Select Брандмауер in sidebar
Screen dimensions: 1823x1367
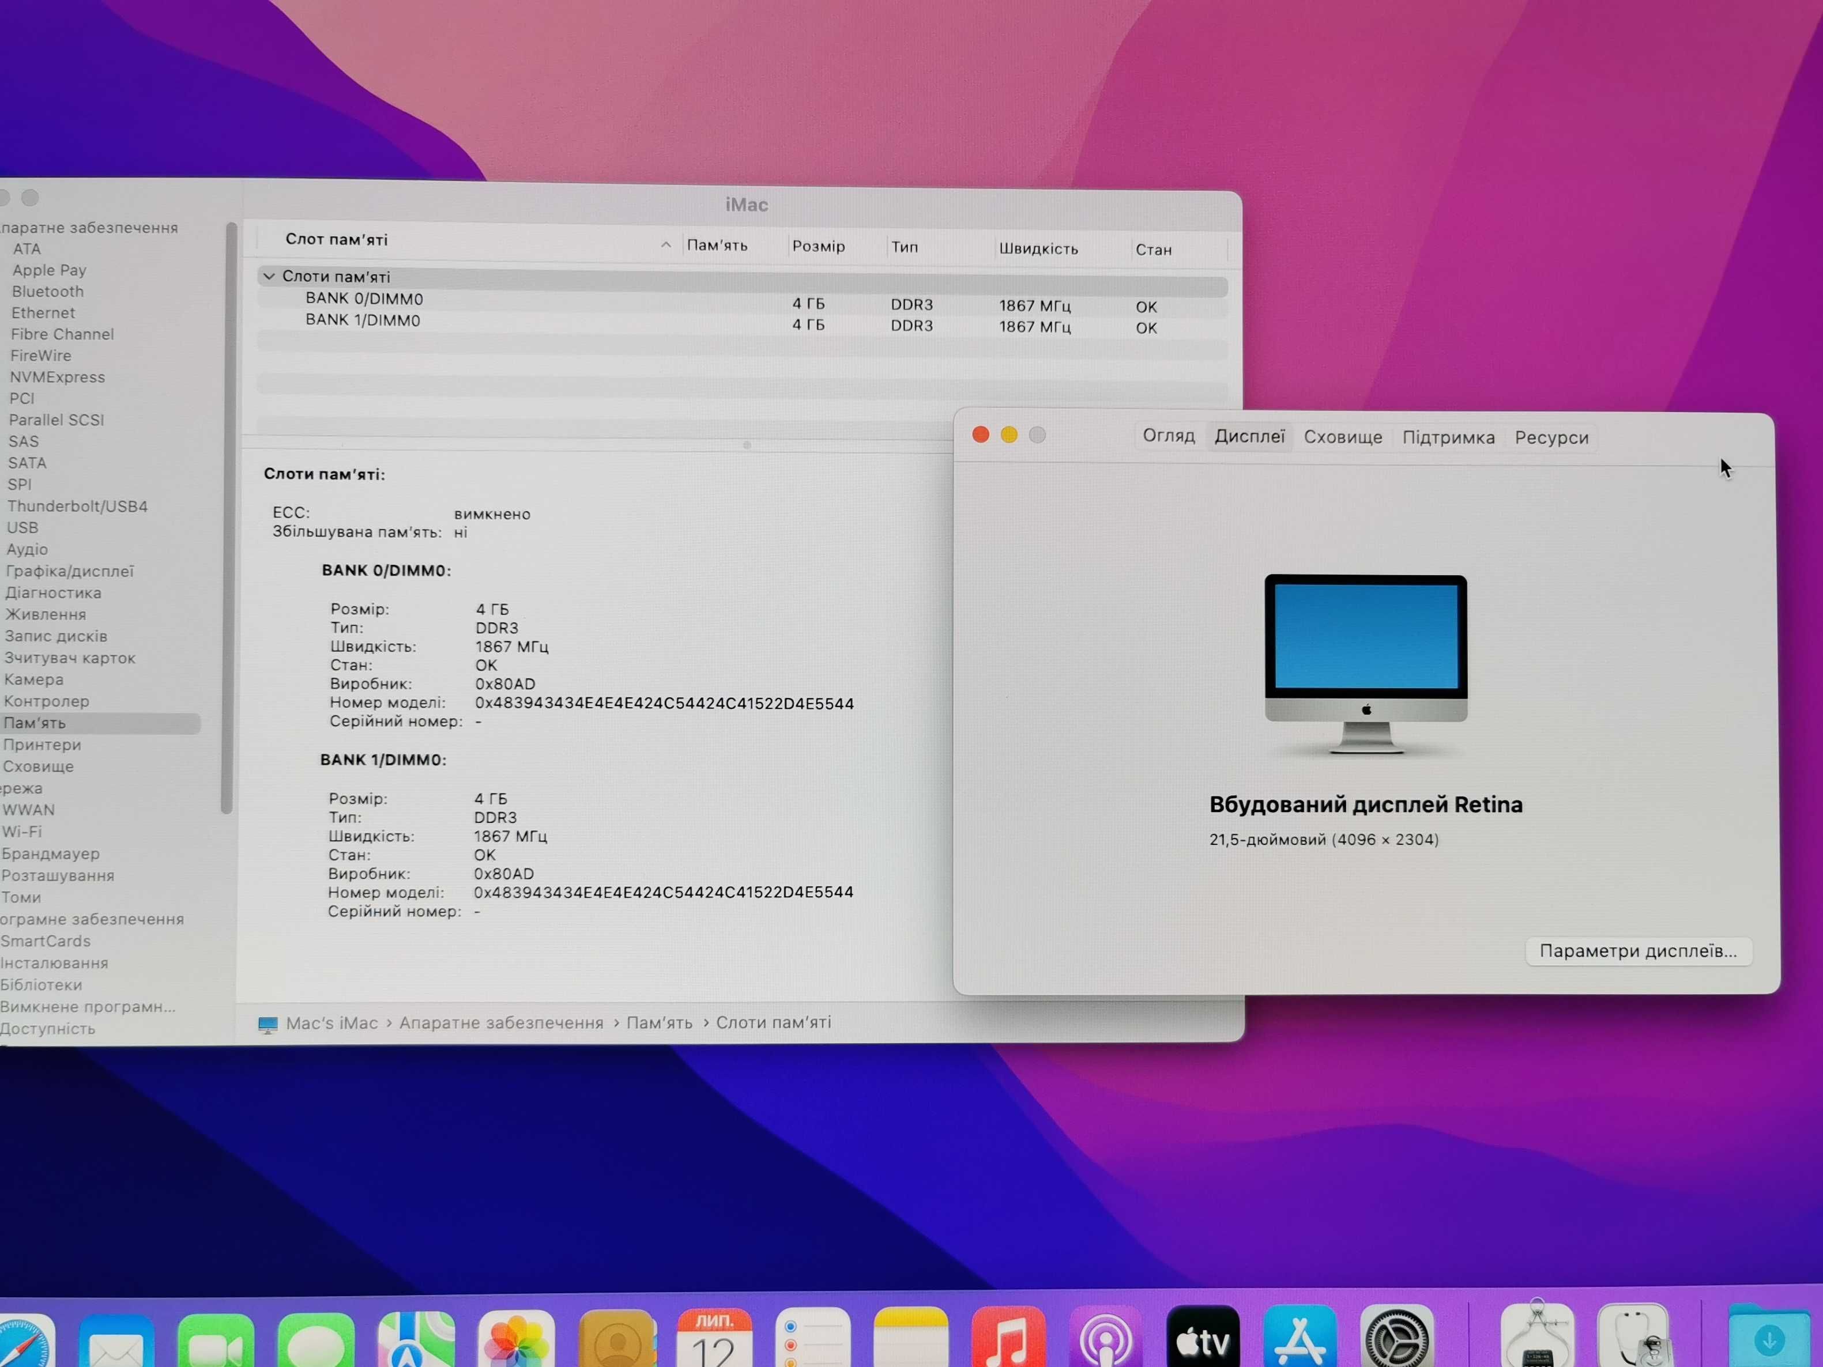[50, 855]
